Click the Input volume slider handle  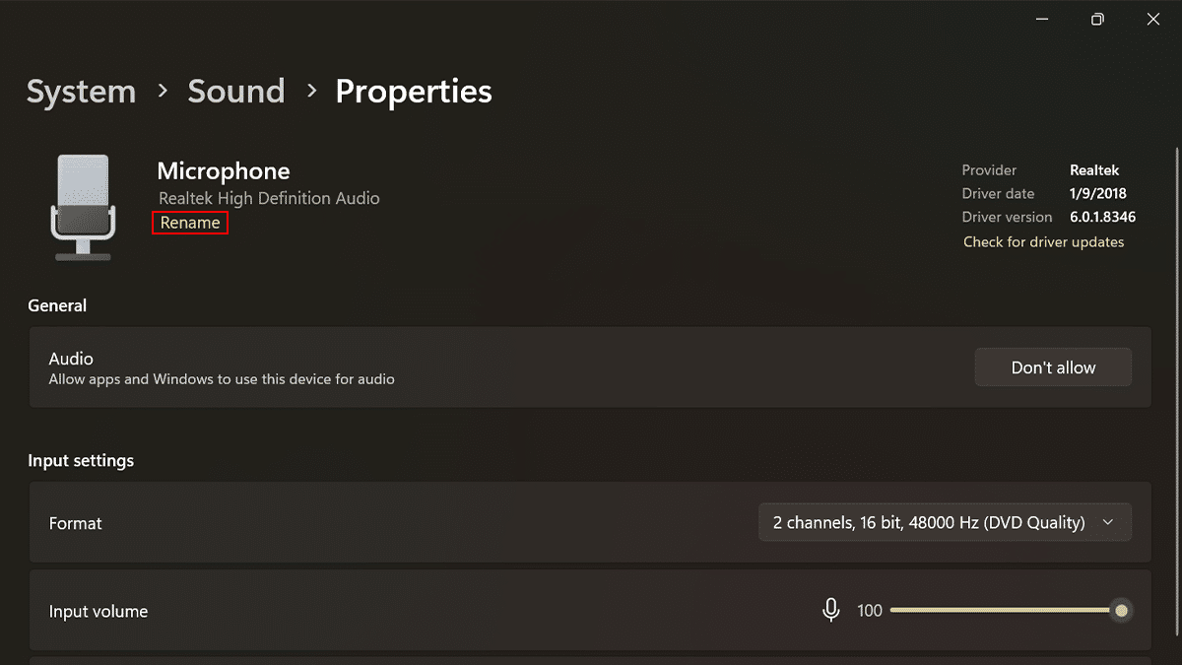coord(1121,611)
